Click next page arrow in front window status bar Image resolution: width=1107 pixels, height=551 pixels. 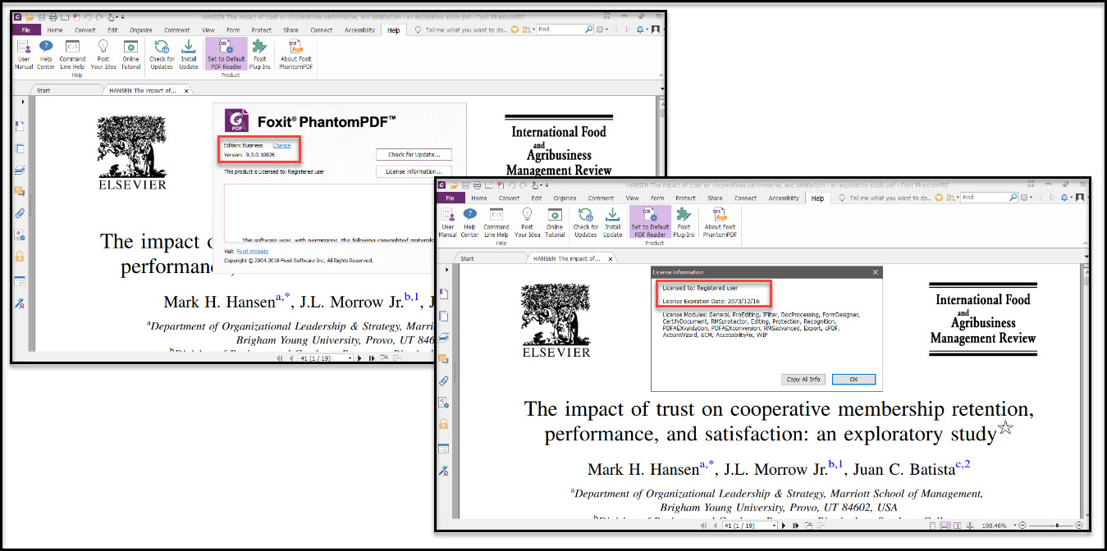(783, 525)
